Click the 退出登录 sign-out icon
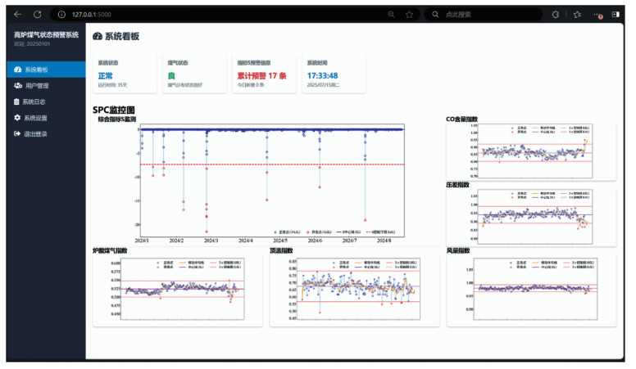This screenshot has width=636, height=369. [17, 133]
